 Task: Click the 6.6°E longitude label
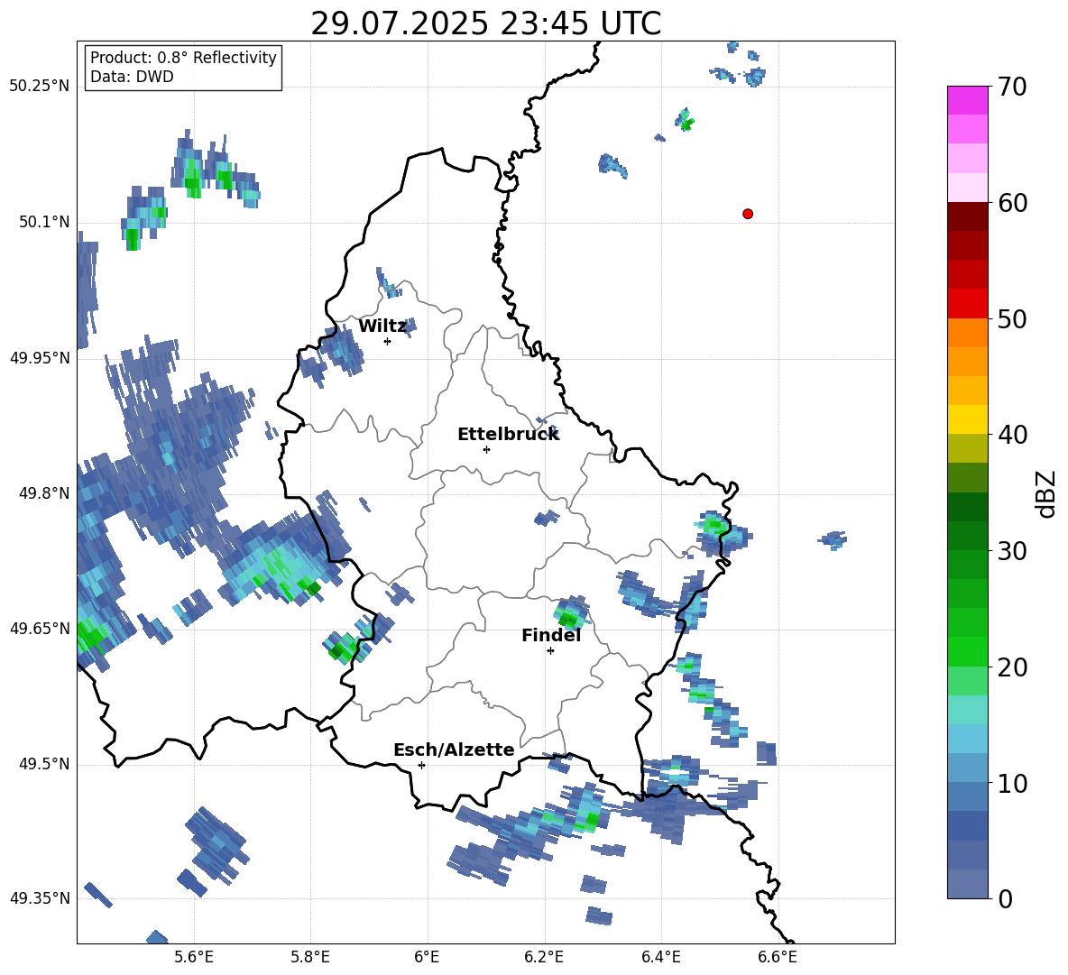[778, 957]
